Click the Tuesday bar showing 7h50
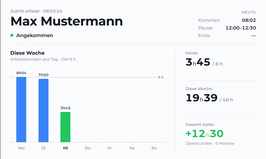 pyautogui.click(x=44, y=110)
